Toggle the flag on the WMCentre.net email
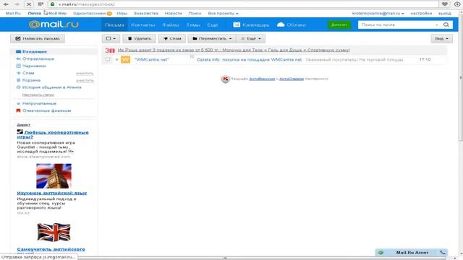The image size is (463, 260). [192, 56]
